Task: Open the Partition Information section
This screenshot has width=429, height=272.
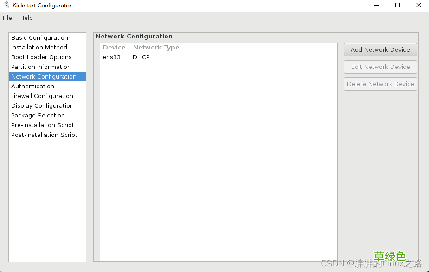Action: coord(41,67)
